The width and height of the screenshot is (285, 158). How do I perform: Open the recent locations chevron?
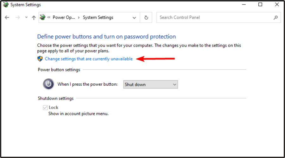(26, 17)
